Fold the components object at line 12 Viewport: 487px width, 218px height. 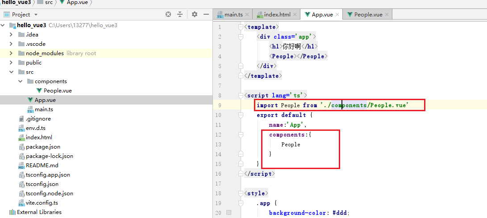pyautogui.click(x=241, y=135)
